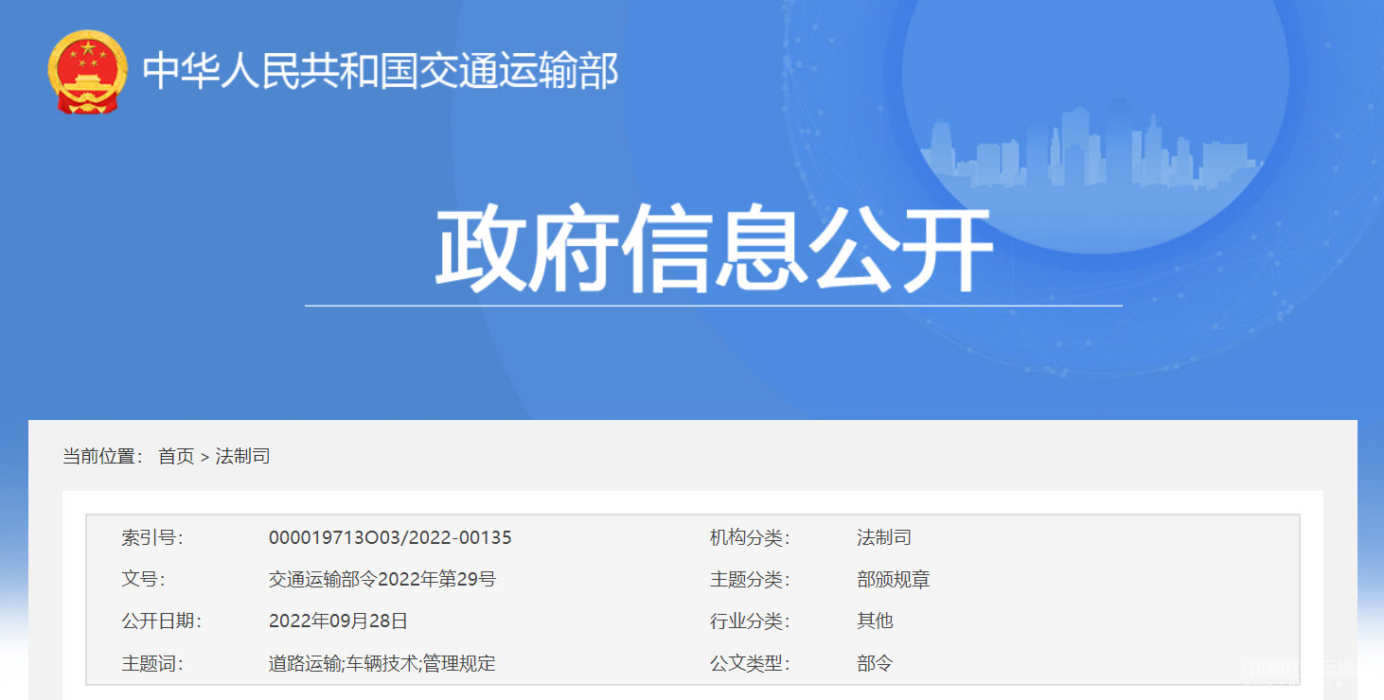1384x700 pixels.
Task: Click the 机构分类 label
Action: (x=750, y=537)
